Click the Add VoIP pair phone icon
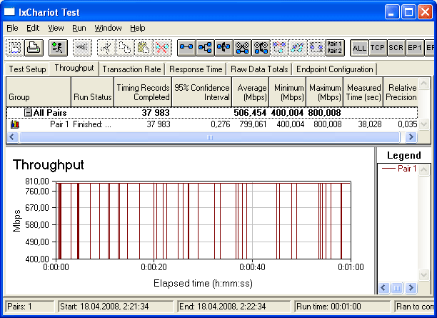The height and width of the screenshot is (318, 437). tap(223, 48)
